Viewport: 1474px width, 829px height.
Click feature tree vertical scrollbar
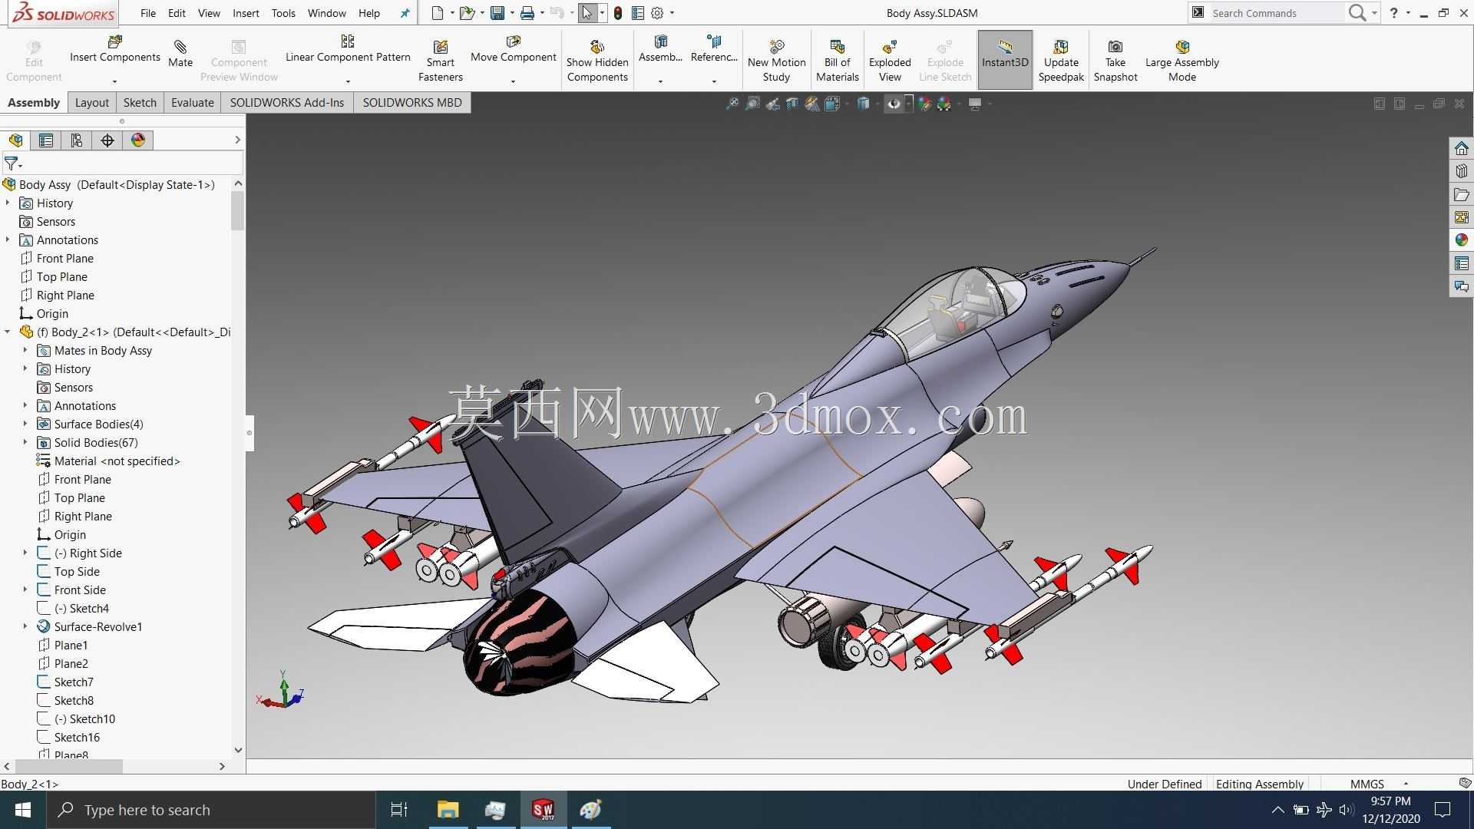coord(238,211)
